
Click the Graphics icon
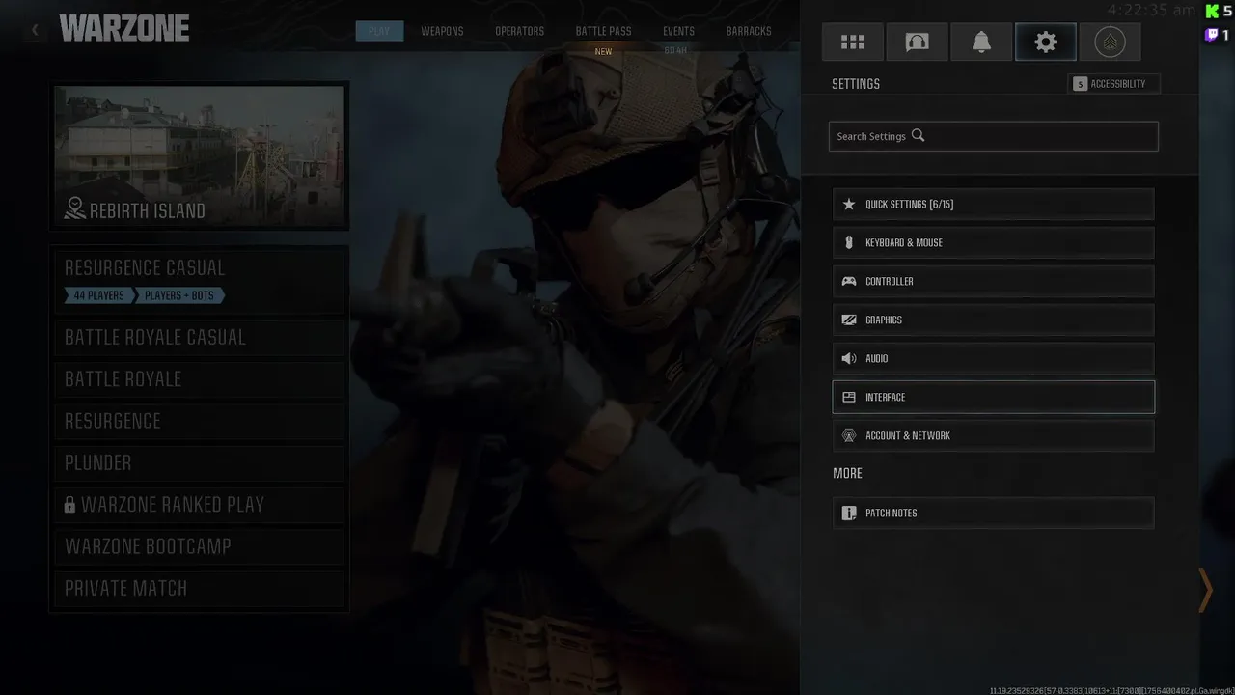(849, 320)
